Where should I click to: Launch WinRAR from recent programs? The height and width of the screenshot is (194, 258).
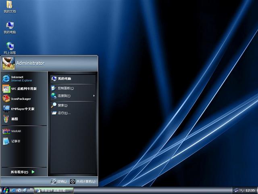15,131
